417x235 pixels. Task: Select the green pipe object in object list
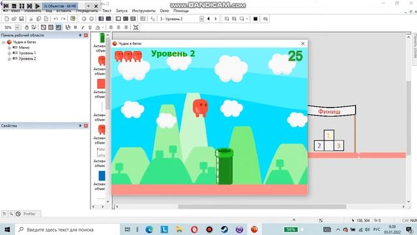(102, 38)
